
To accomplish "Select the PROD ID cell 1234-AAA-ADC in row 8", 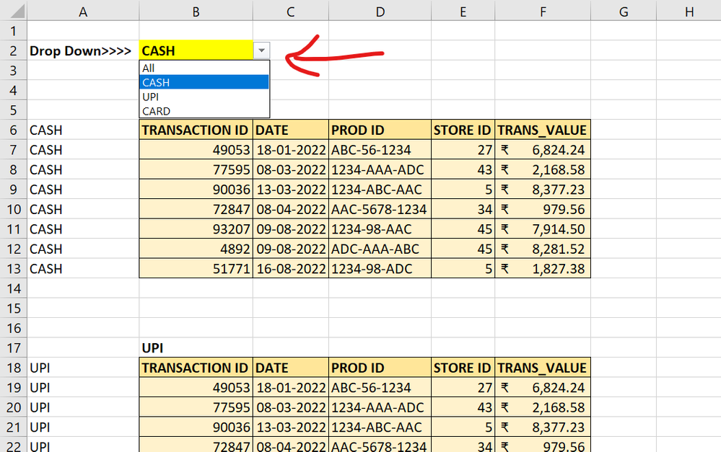I will click(x=380, y=169).
